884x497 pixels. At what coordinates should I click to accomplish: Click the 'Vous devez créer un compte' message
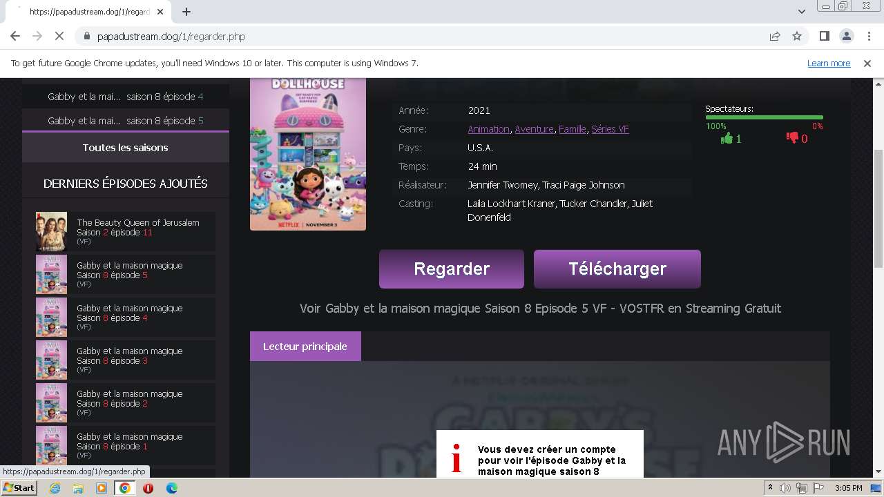pos(552,460)
